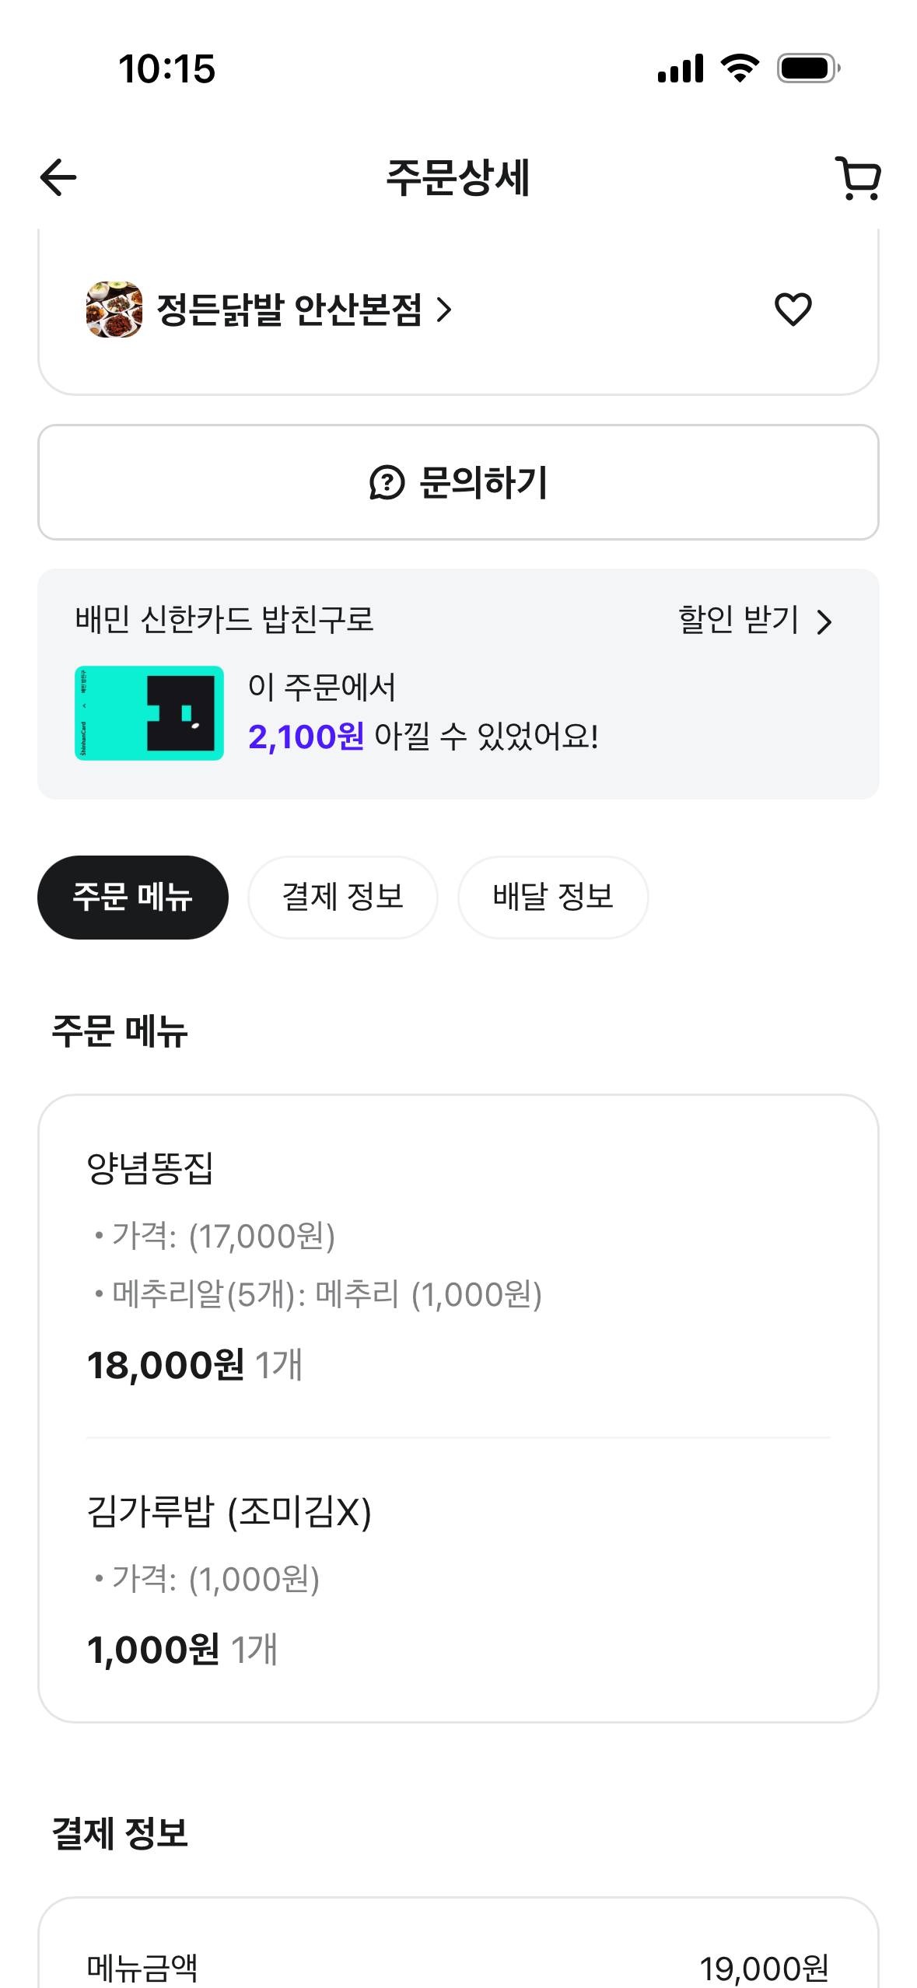Tap 할인 받기 discount link
The width and height of the screenshot is (917, 1988).
(738, 620)
